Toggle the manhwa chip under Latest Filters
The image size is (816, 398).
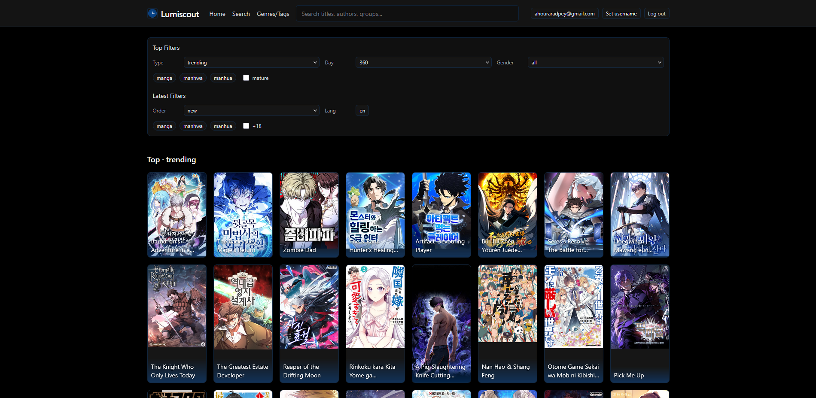tap(193, 126)
